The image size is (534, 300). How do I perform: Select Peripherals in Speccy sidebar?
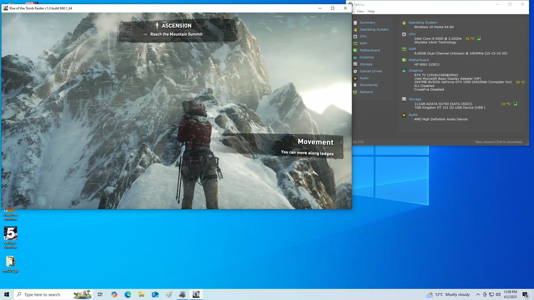[369, 85]
